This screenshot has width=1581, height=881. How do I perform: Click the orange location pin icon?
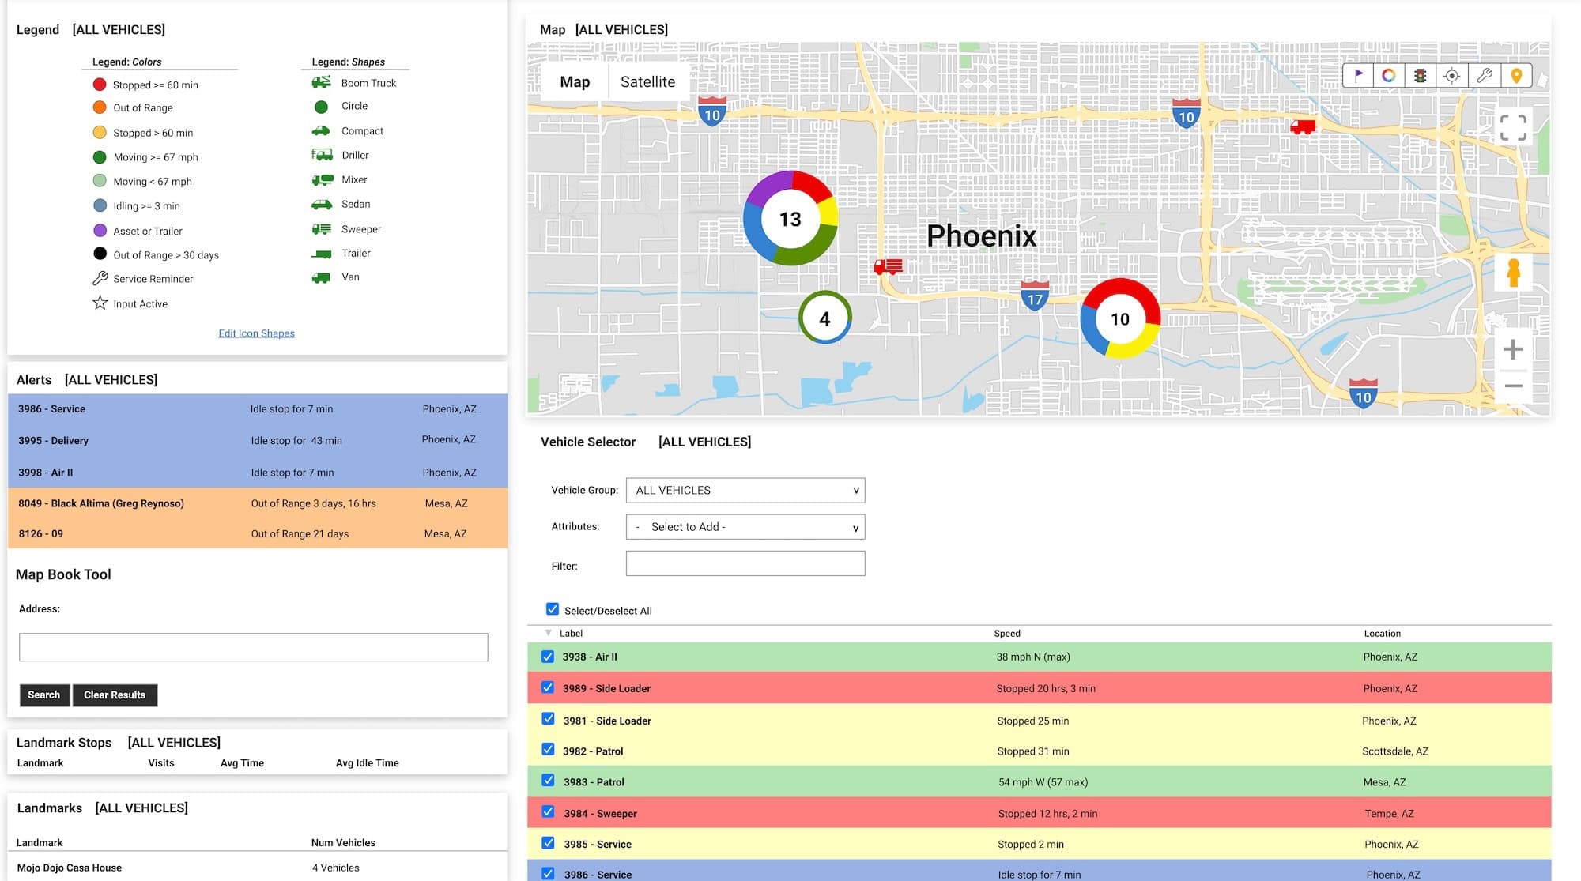[x=1516, y=76]
